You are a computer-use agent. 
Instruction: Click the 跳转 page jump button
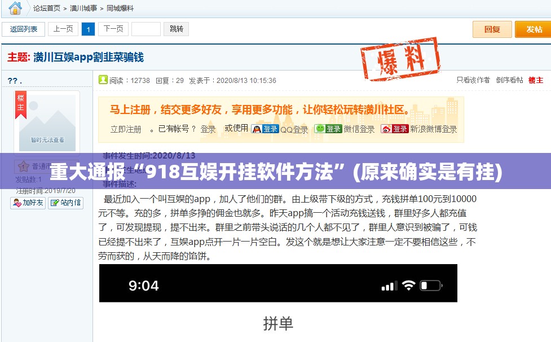(x=177, y=29)
